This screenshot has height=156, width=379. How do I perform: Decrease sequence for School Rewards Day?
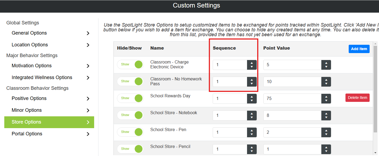click(x=252, y=101)
